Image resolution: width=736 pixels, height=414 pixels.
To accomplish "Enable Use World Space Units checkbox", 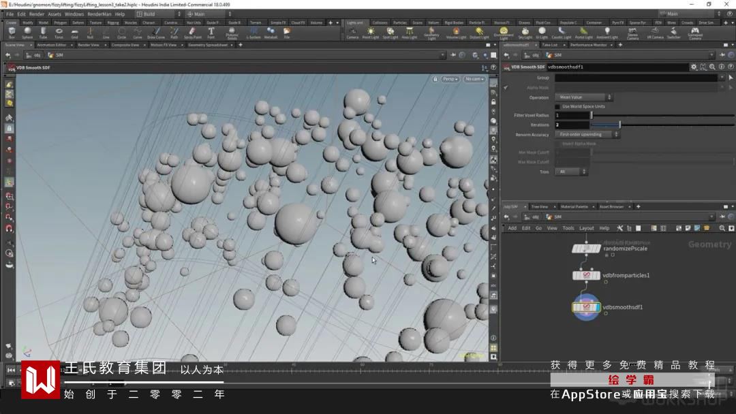I will tap(557, 106).
